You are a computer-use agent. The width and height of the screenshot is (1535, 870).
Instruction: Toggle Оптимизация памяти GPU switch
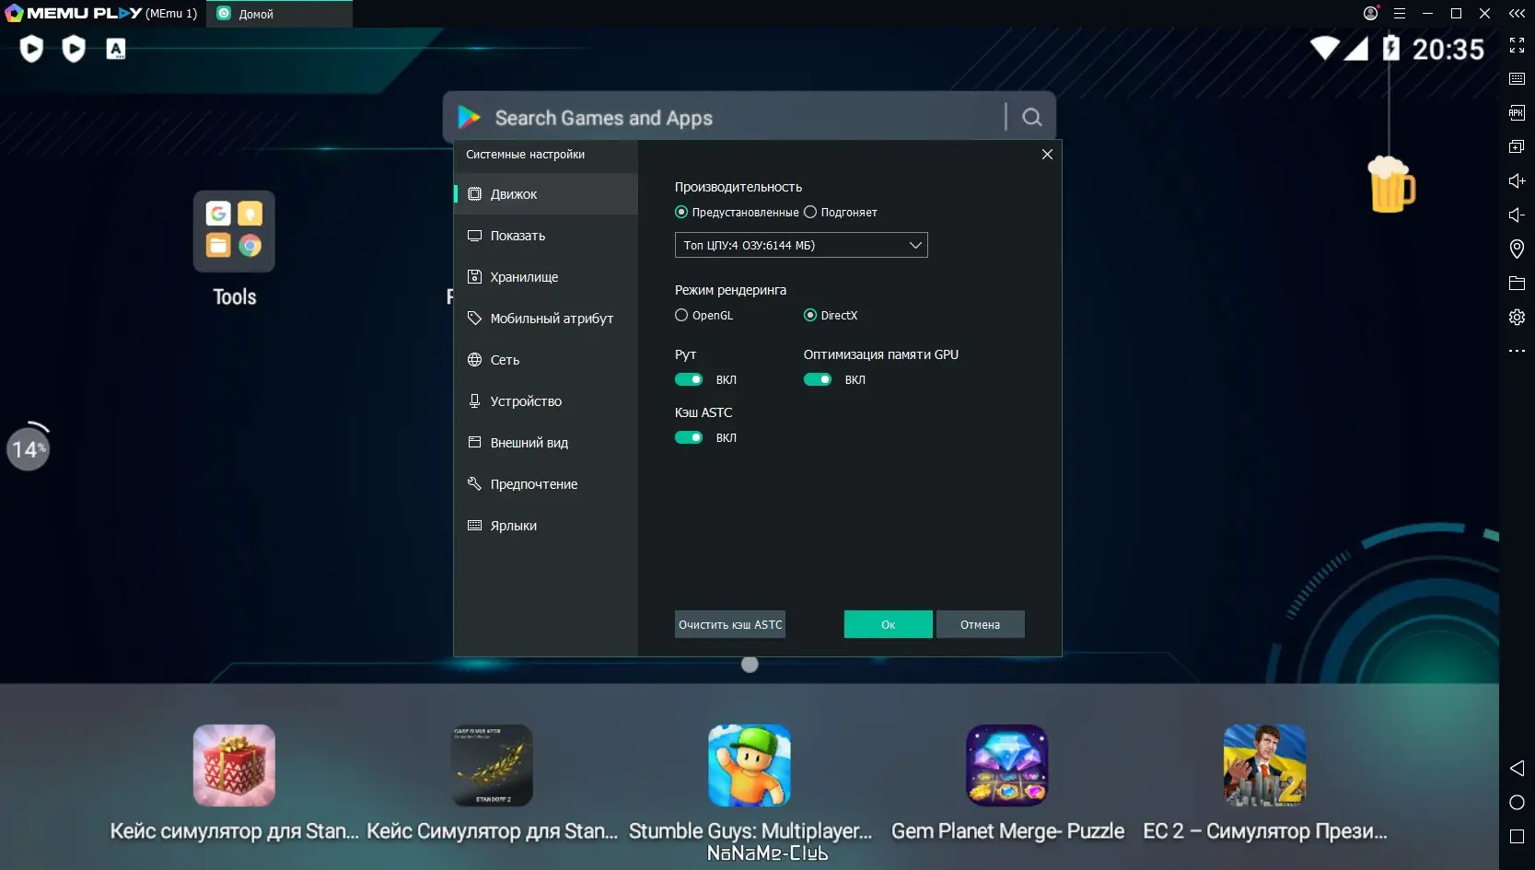tap(818, 379)
